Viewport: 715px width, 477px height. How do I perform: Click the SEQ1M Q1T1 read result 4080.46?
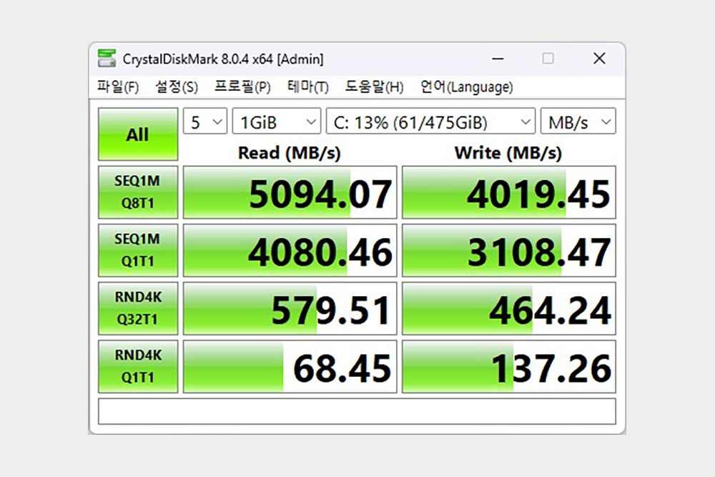[x=290, y=250]
